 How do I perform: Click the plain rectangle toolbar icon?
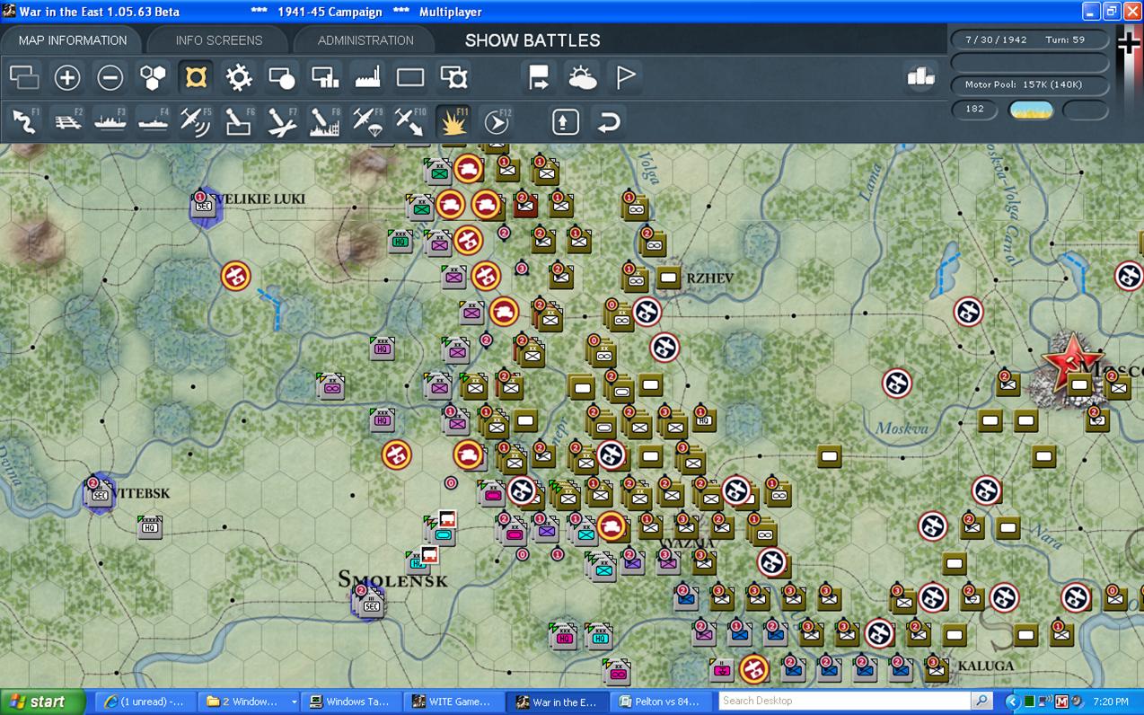[410, 78]
